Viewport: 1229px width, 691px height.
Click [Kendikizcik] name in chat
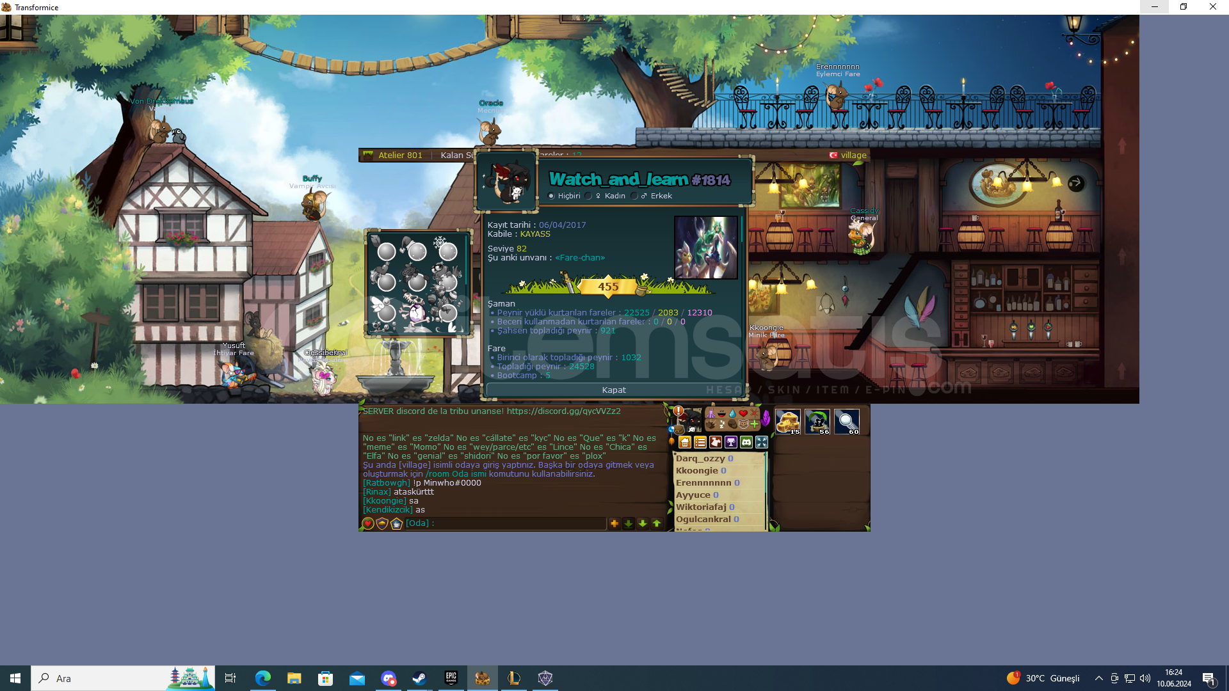point(388,510)
